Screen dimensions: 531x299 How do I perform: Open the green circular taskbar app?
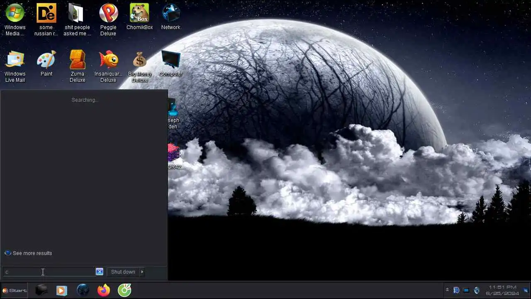tap(124, 290)
